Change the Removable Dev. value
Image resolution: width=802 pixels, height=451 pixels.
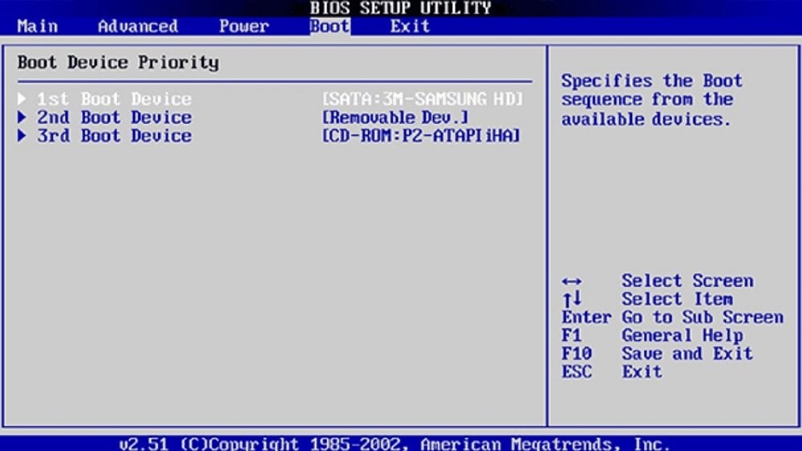point(395,117)
